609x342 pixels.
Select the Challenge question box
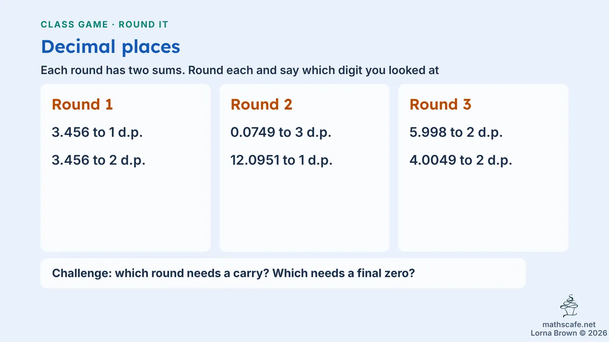click(283, 273)
